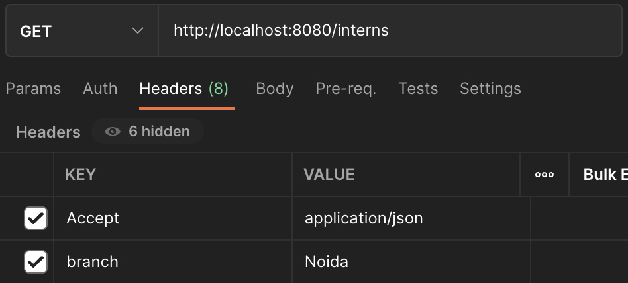Click the request URL input field
This screenshot has width=628, height=283.
pyautogui.click(x=391, y=31)
